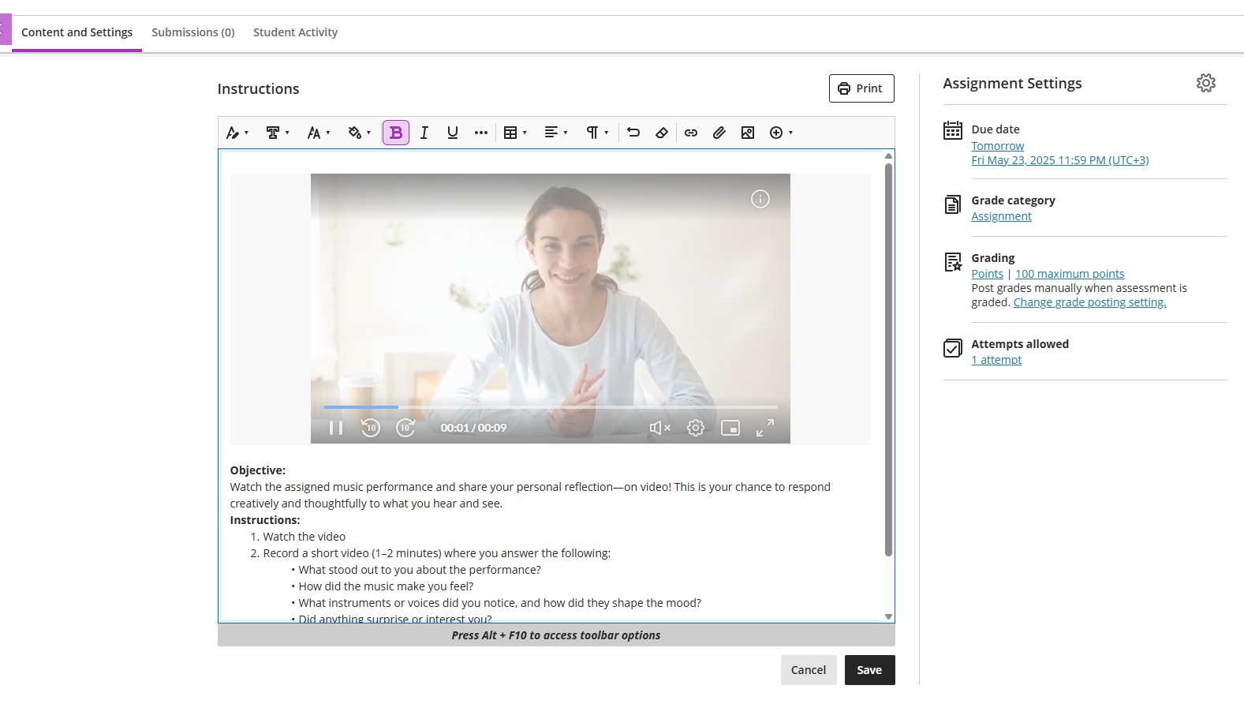Pause the video playback

tap(336, 428)
